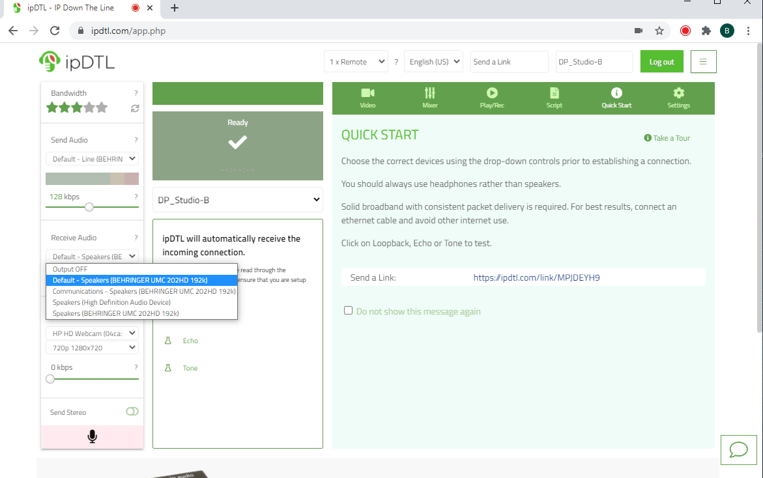Image resolution: width=763 pixels, height=478 pixels.
Task: Click the Send Audio level meter
Action: click(92, 178)
